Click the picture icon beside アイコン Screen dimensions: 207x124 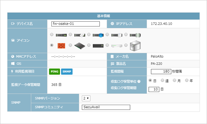point(13,40)
